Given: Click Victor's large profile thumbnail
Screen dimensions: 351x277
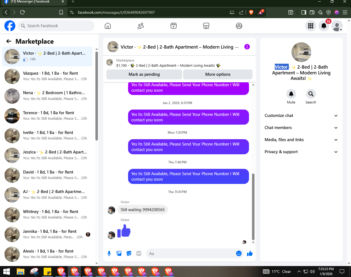Looking at the screenshot, I should coord(301,52).
